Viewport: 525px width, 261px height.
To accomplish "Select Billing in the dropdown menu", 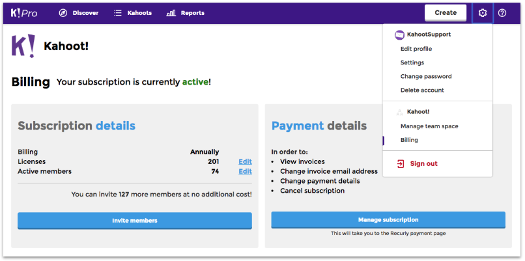I will click(409, 140).
